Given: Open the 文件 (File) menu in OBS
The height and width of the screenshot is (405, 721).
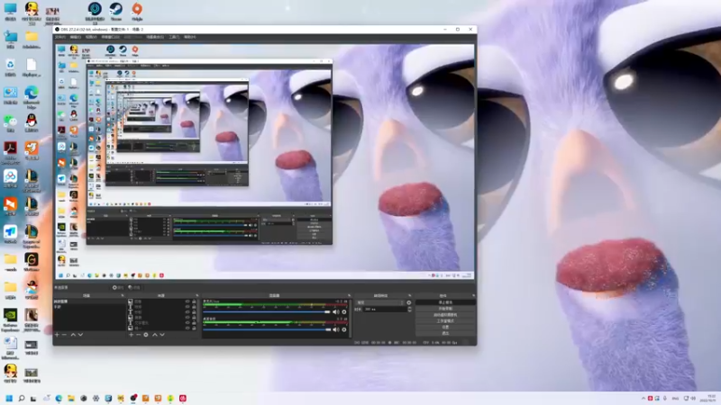Looking at the screenshot, I should point(59,37).
